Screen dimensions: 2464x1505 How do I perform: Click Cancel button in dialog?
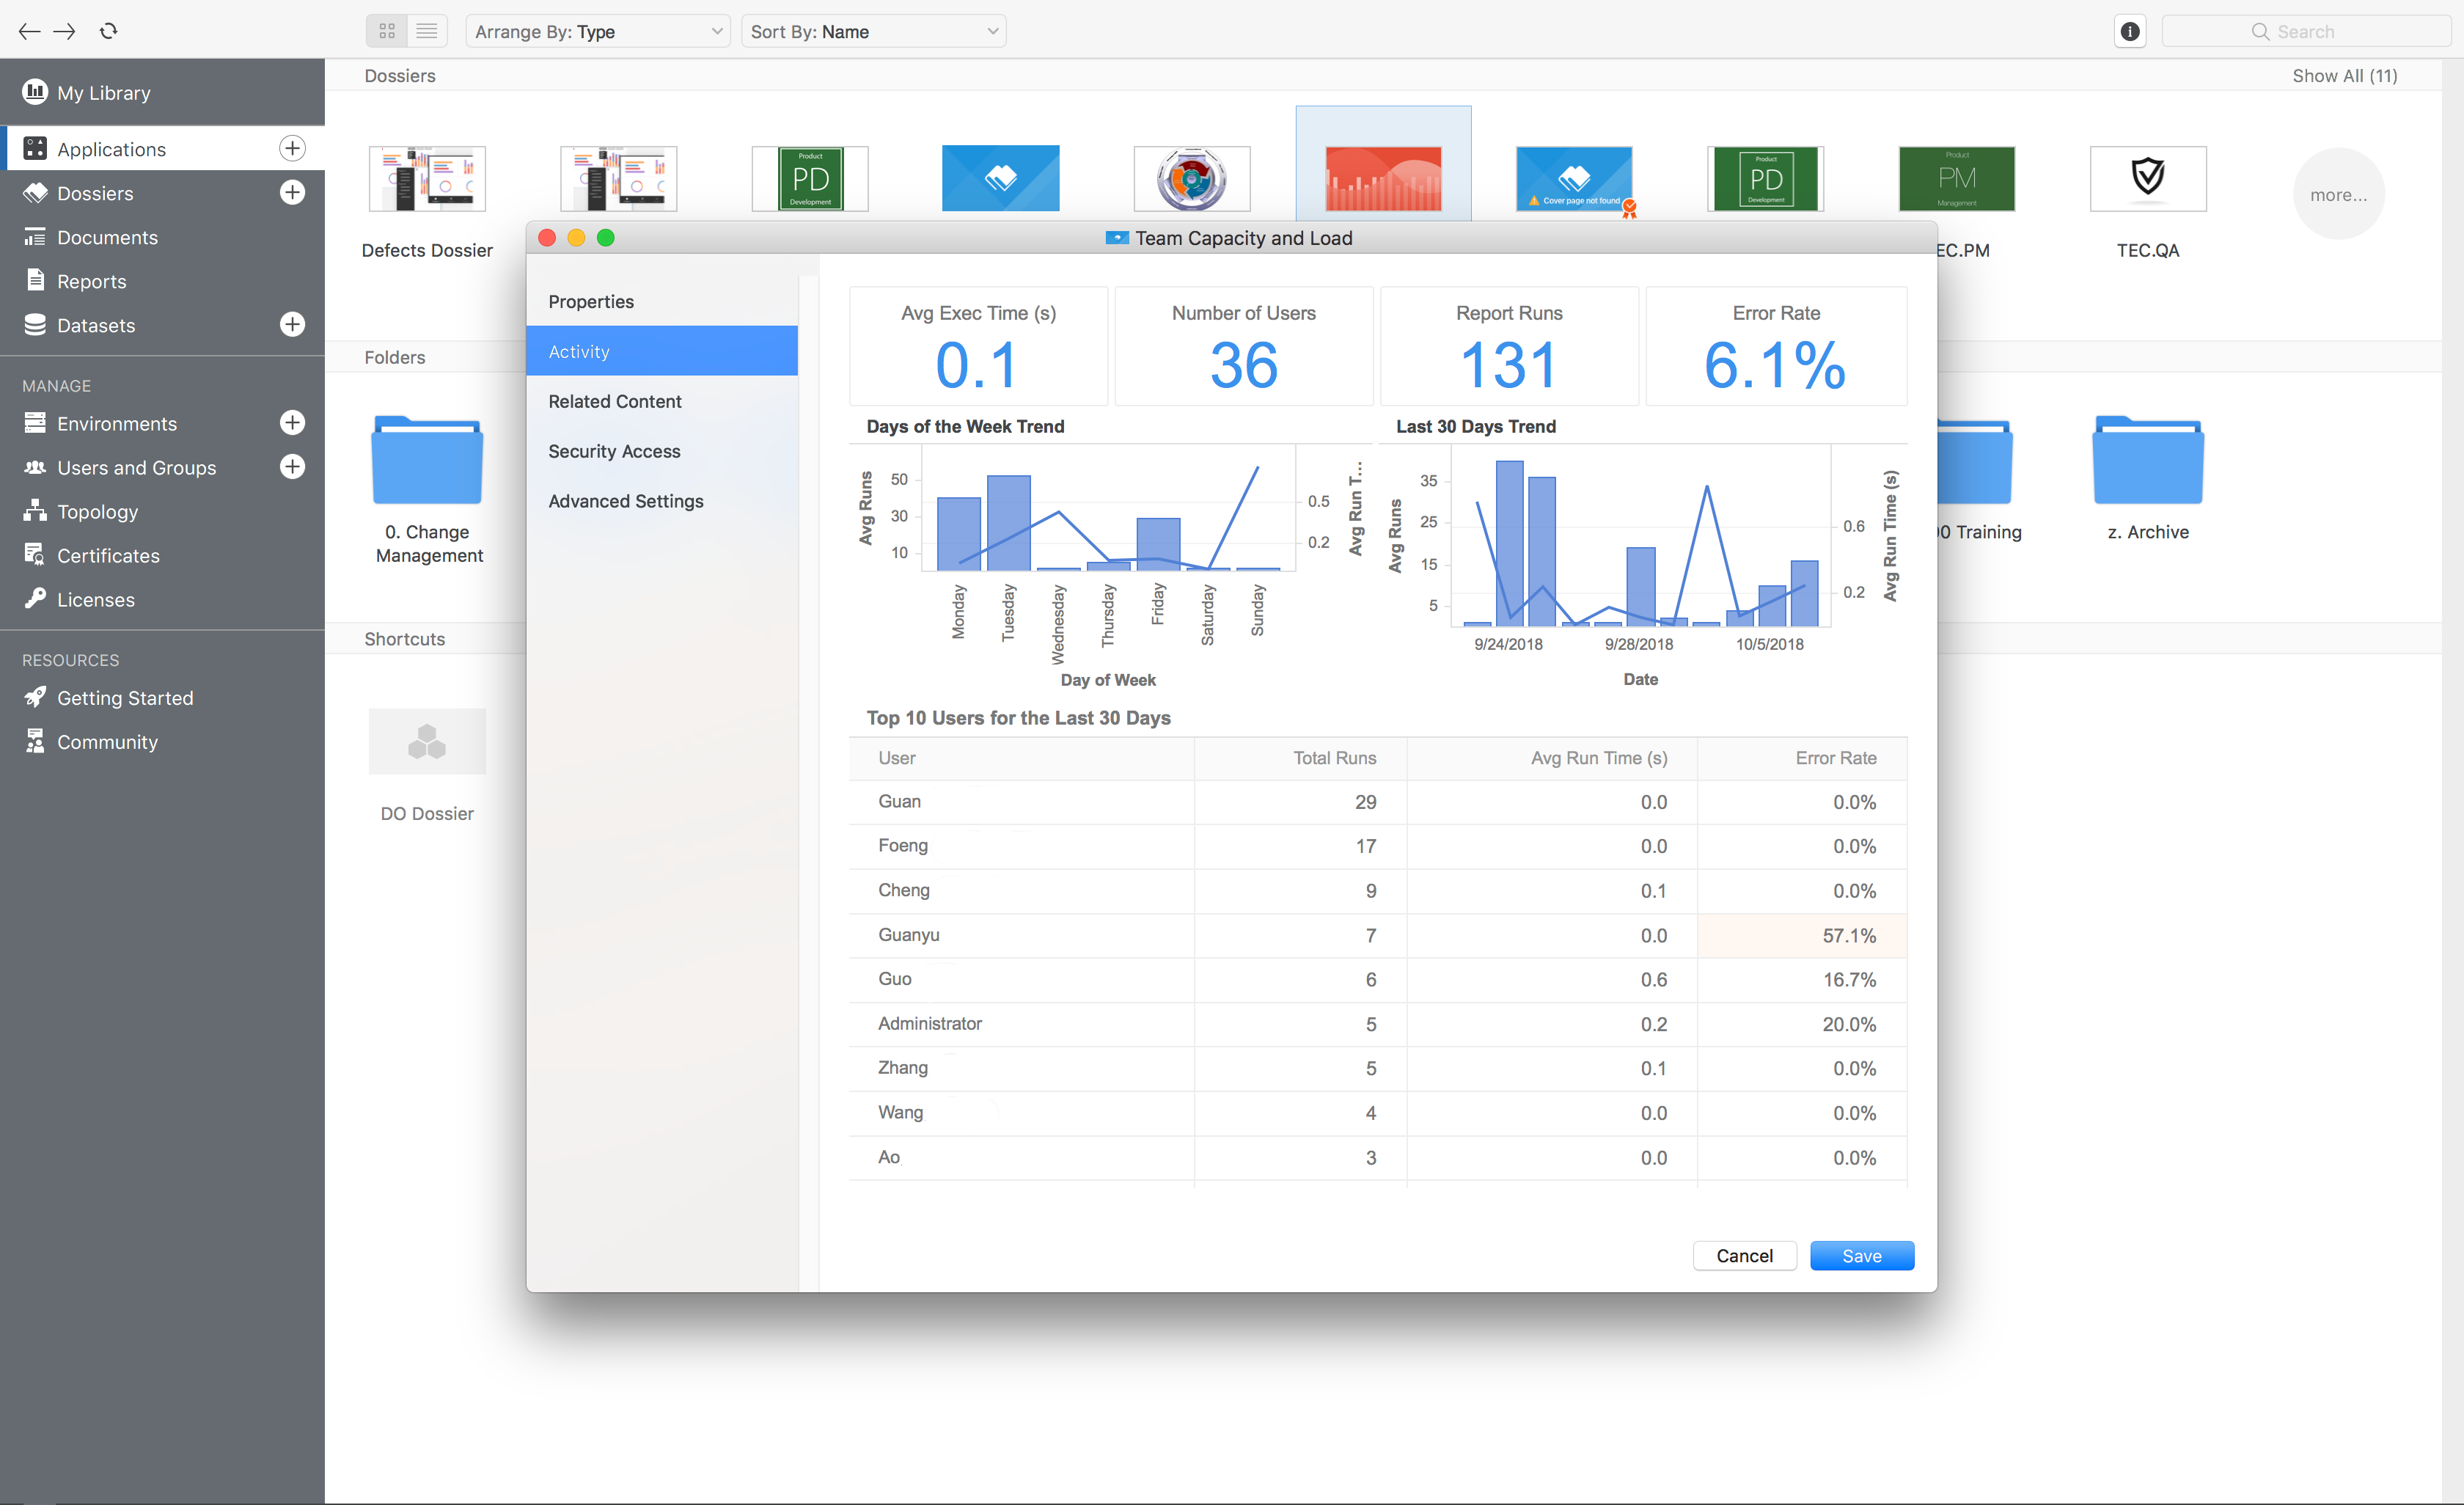1744,1255
